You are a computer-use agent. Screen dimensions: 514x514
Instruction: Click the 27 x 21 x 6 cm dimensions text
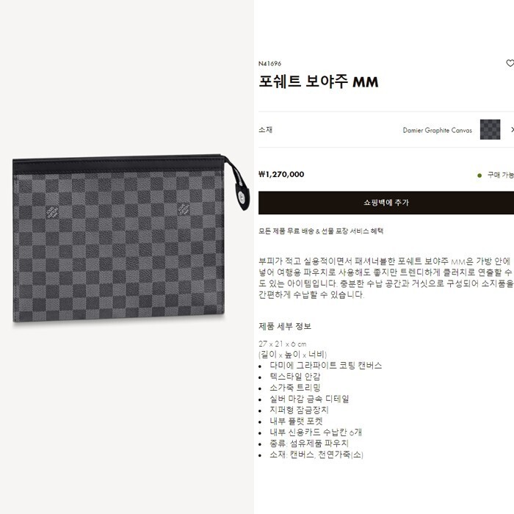[x=282, y=344]
